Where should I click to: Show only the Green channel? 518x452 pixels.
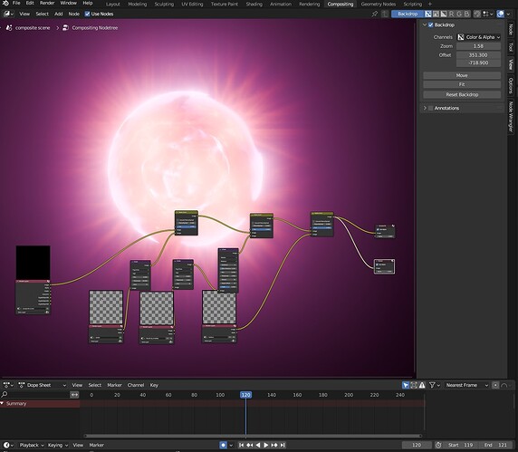[x=459, y=14]
